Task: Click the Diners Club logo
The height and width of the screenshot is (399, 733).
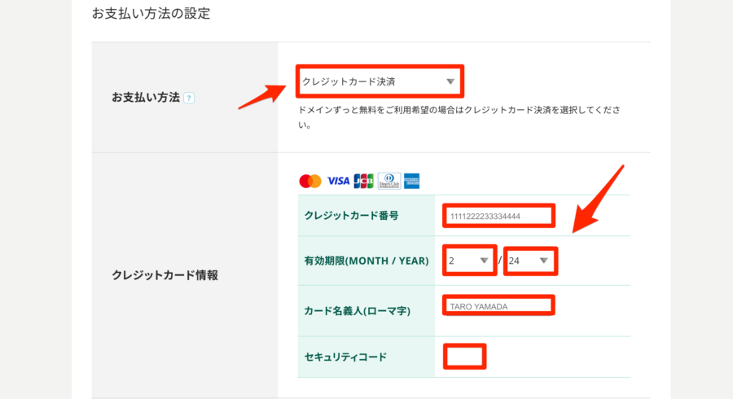Action: (388, 181)
